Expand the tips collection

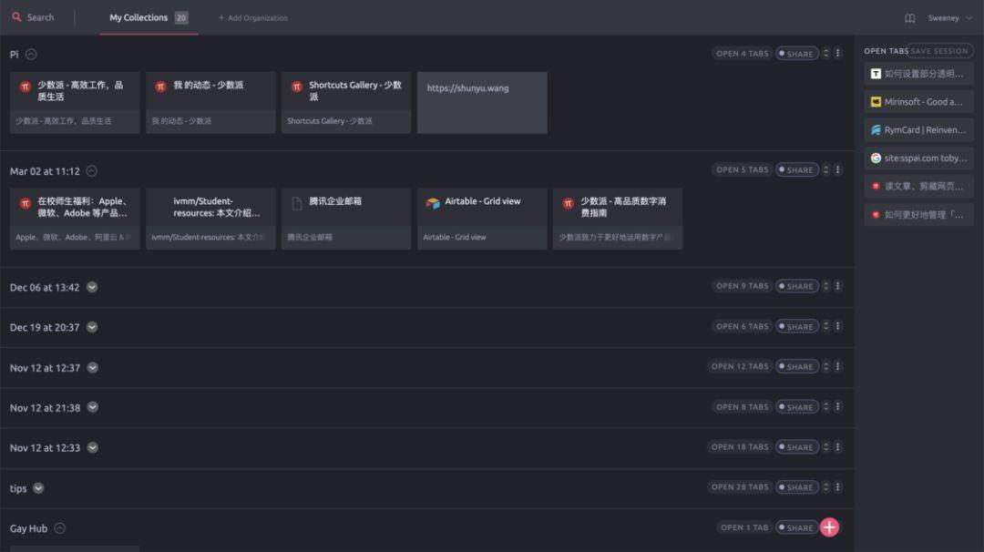click(x=38, y=488)
